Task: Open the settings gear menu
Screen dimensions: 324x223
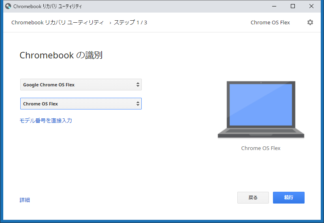Action: (310, 22)
